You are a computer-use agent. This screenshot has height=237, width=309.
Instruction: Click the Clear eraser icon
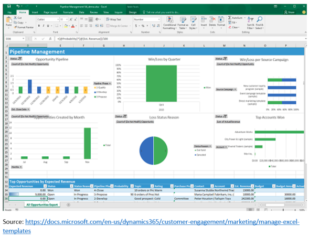pos(230,27)
